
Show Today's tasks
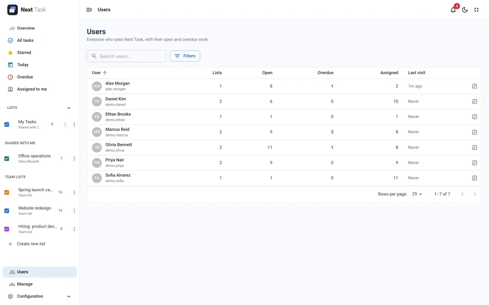pos(39,64)
